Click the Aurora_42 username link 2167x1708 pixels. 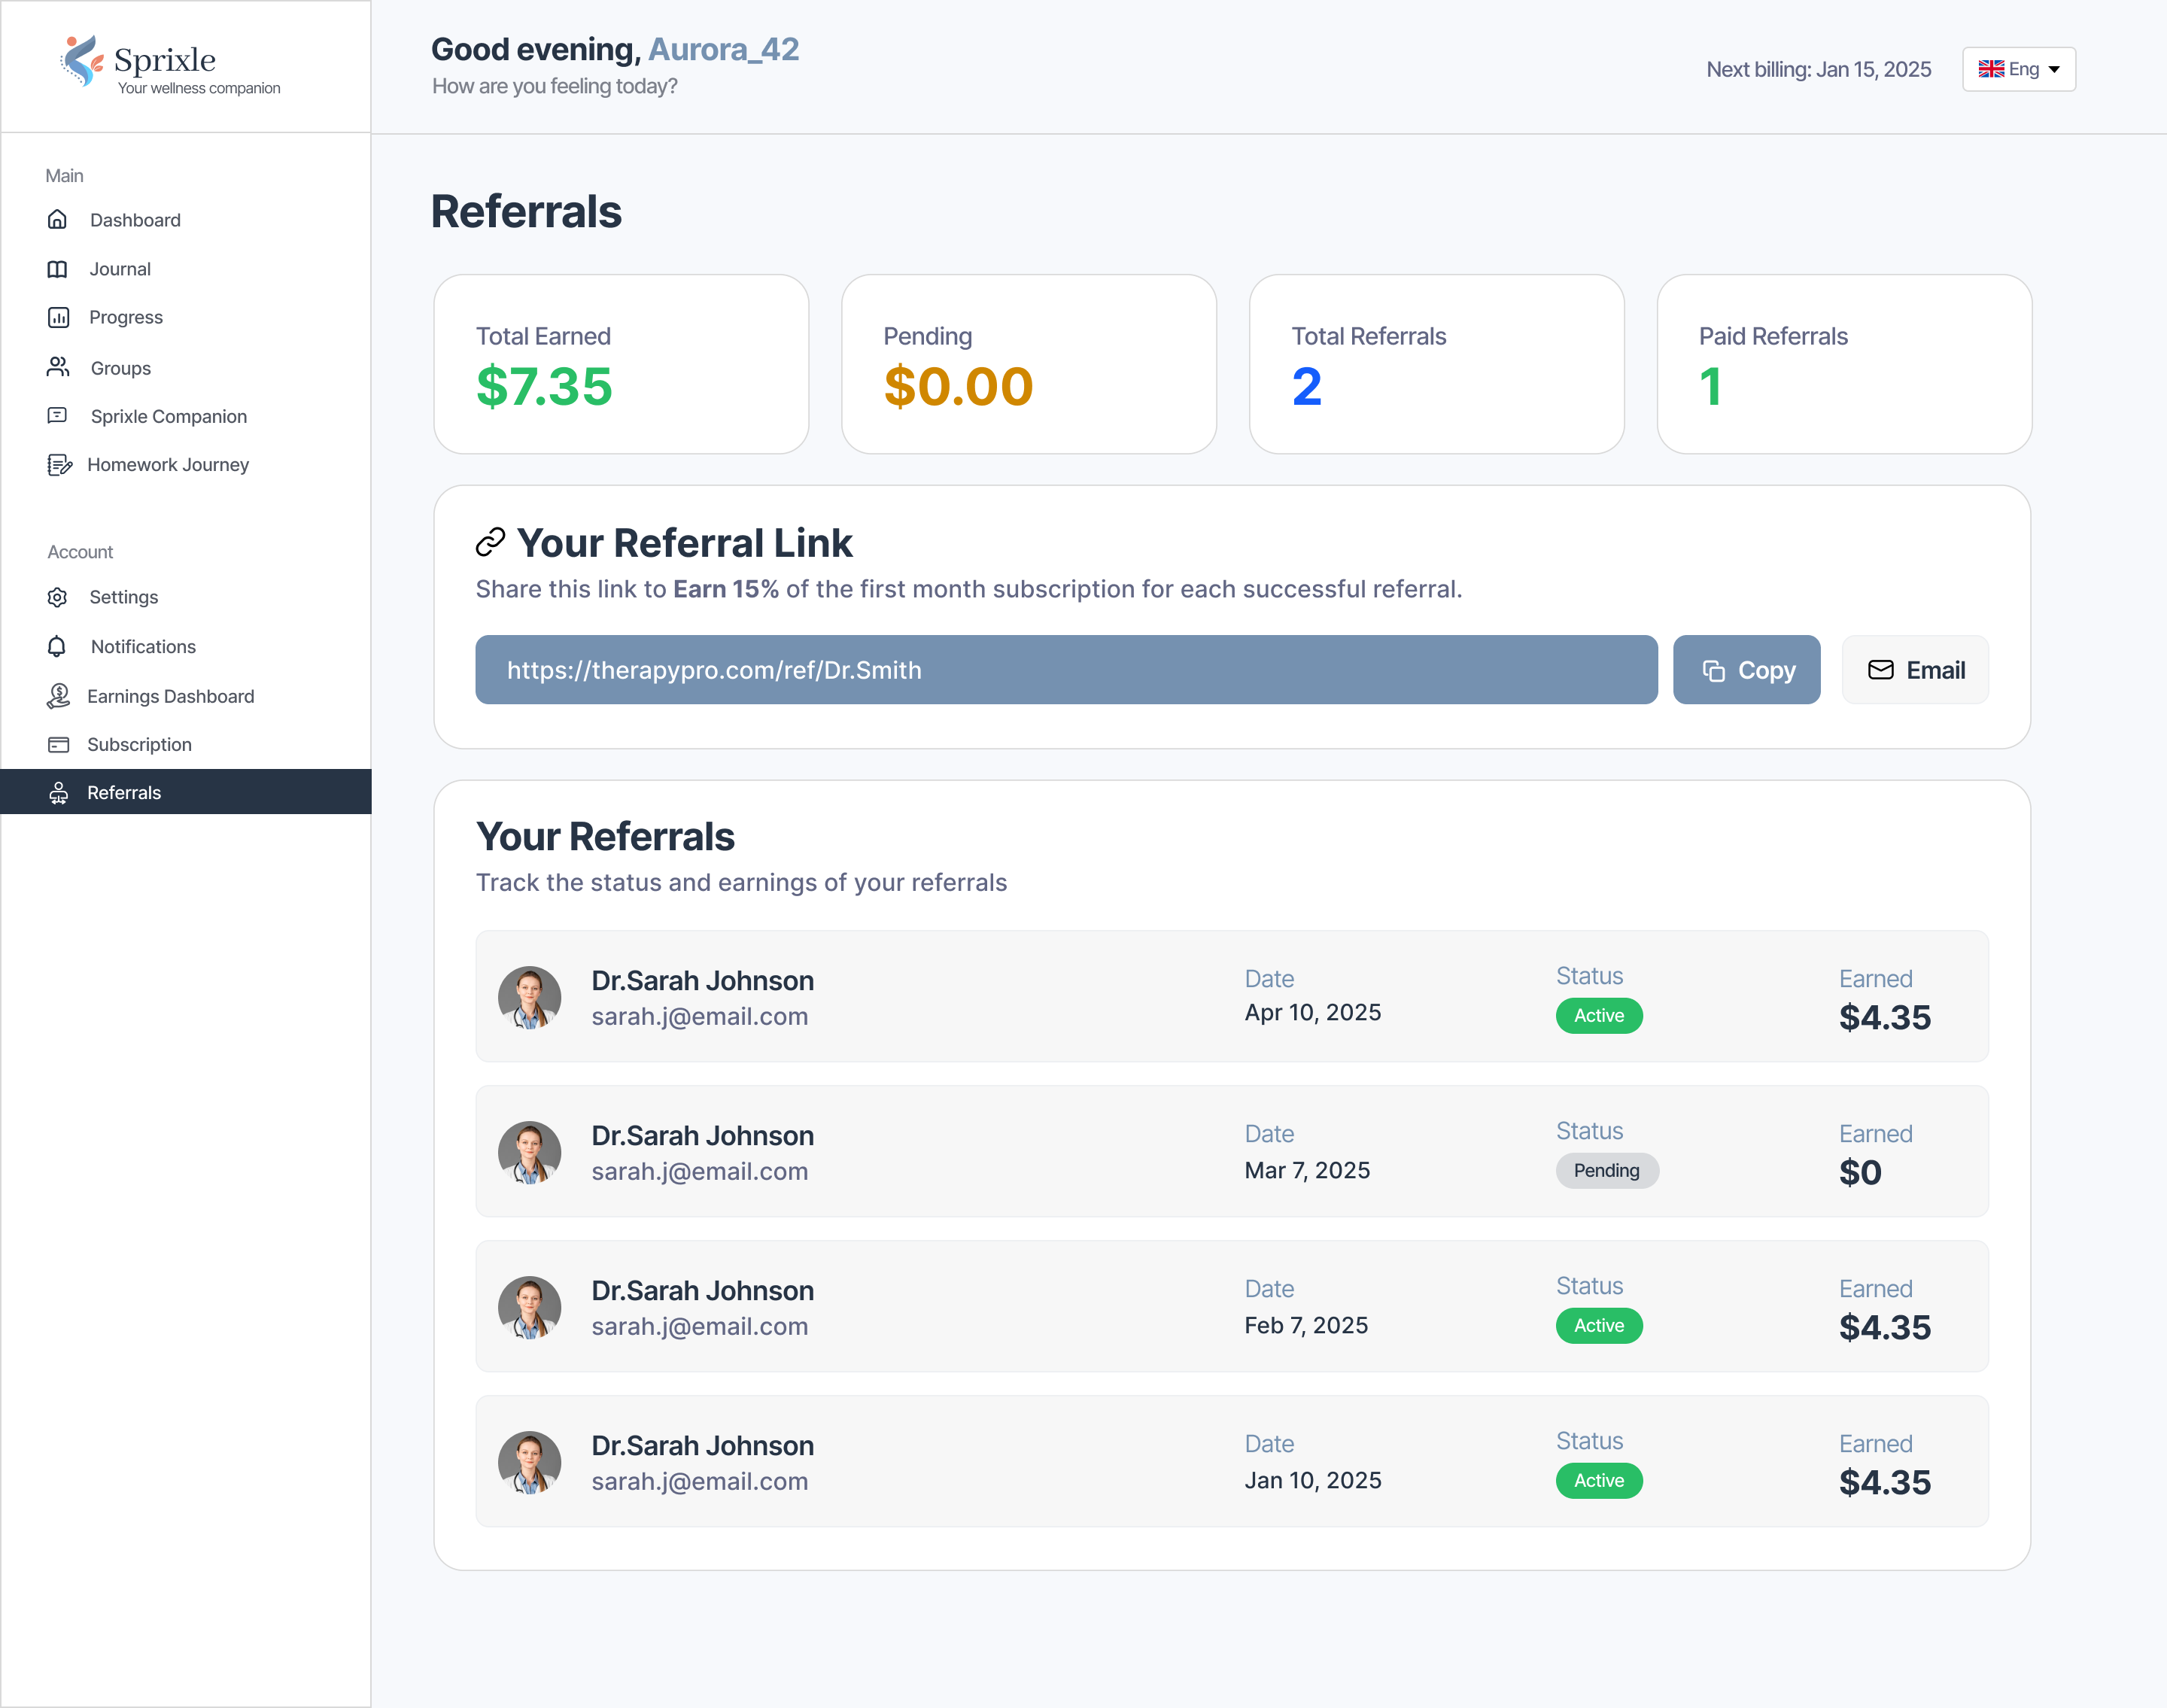click(x=723, y=49)
